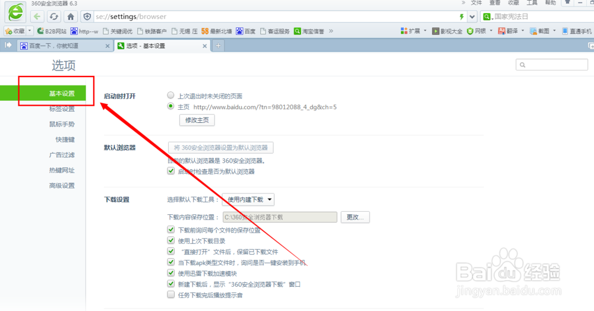The height and width of the screenshot is (311, 594).
Task: Expand the 网银 dropdown arrow
Action: (x=491, y=31)
